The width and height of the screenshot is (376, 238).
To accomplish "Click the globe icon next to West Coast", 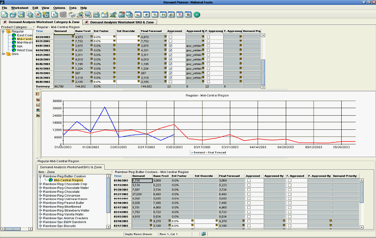I will coord(14,50).
